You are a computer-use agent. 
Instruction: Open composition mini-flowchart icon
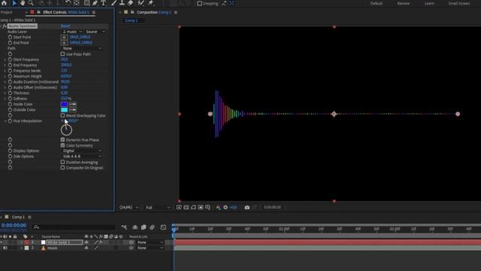124,227
